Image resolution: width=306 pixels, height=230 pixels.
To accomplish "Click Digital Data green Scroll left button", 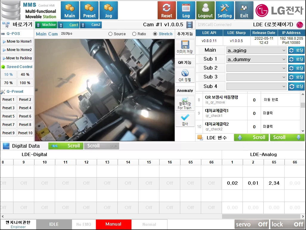I will (66, 146).
